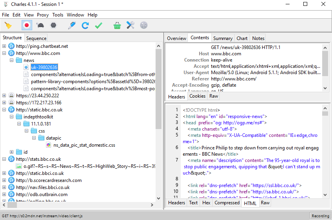Click the Host header value www.bbc.com
This screenshot has width=332, height=220.
tap(226, 54)
